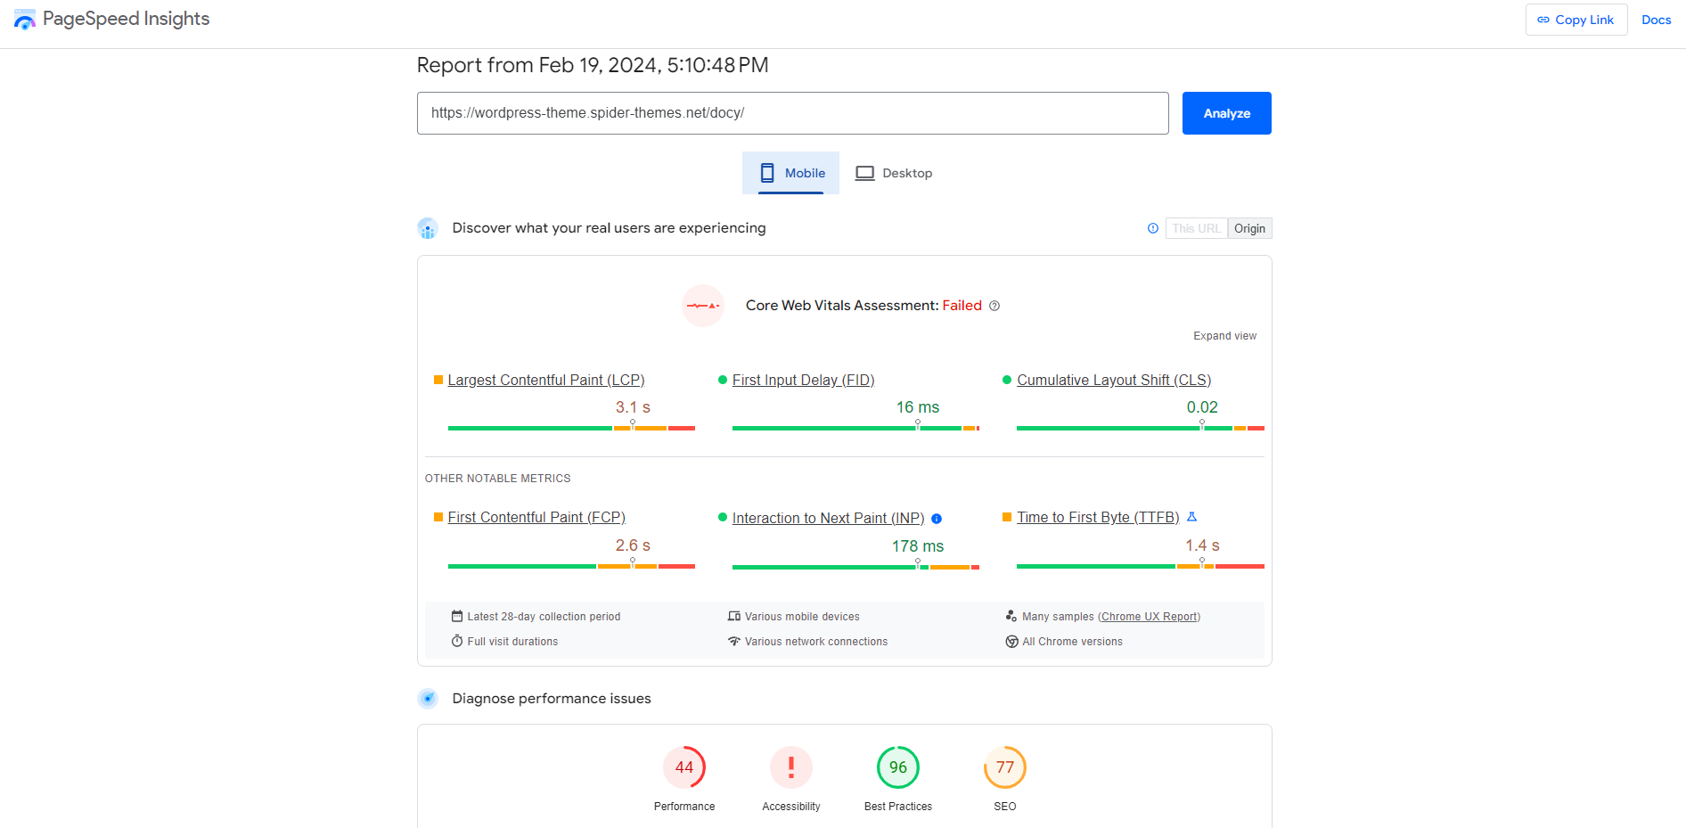This screenshot has height=828, width=1686.
Task: Click the info icon next to This URL
Action: point(1153,228)
